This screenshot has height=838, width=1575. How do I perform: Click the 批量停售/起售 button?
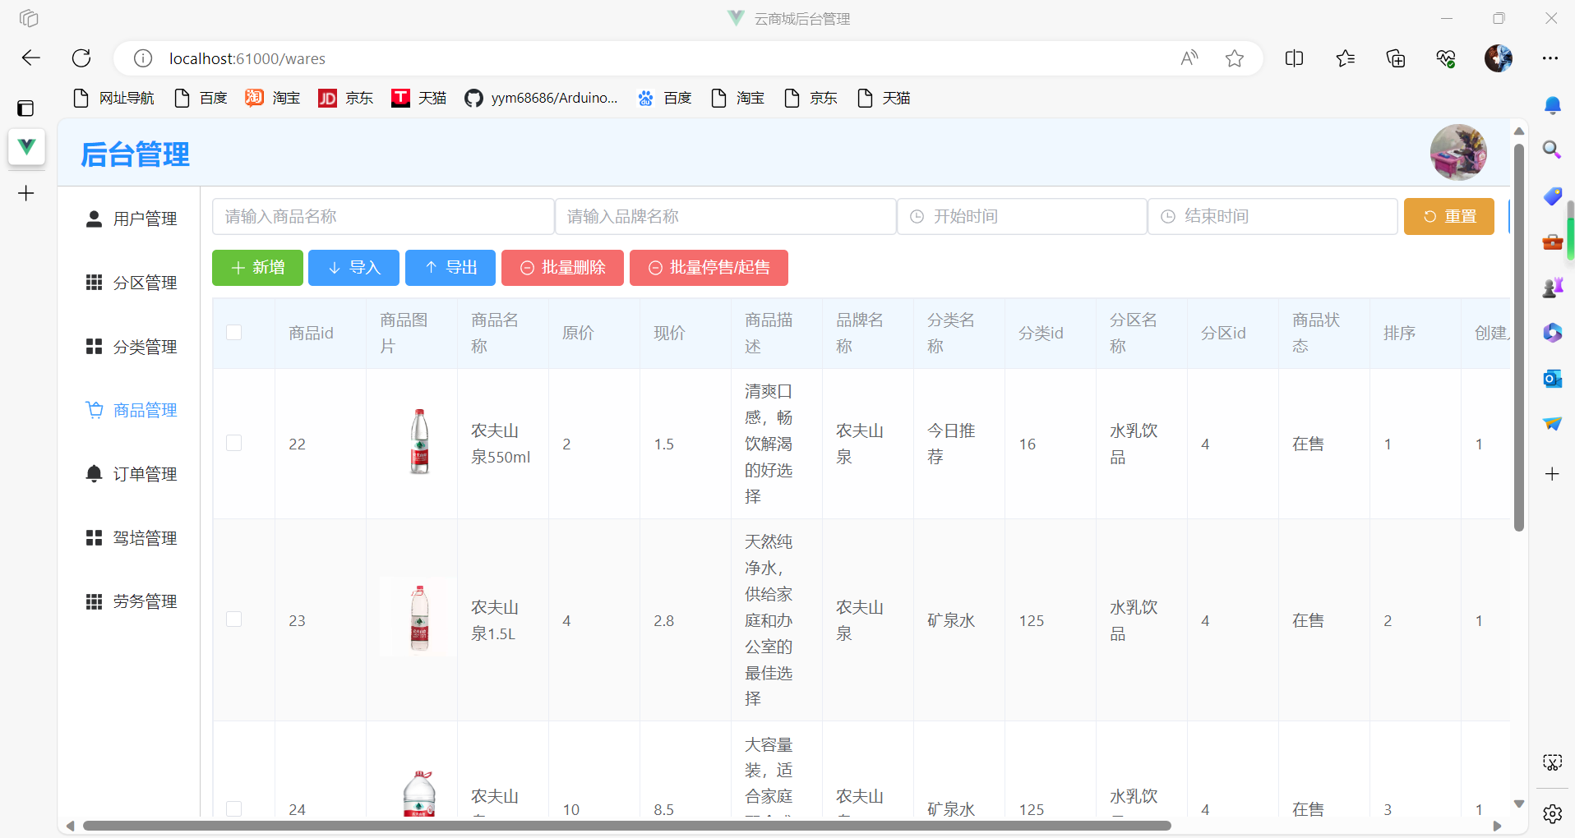click(x=709, y=268)
